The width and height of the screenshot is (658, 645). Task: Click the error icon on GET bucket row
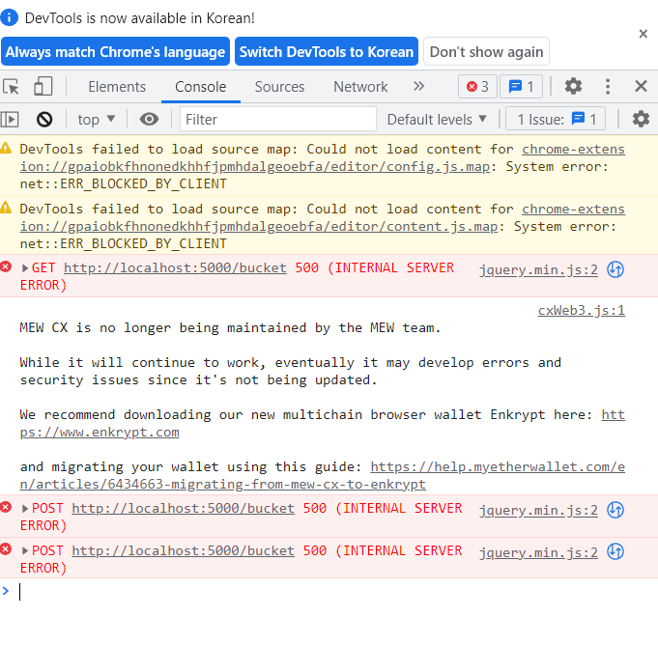tap(6, 266)
